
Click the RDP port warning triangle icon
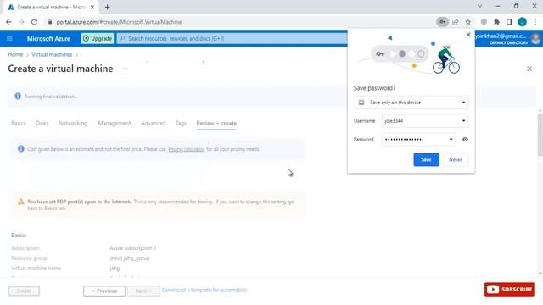point(20,202)
